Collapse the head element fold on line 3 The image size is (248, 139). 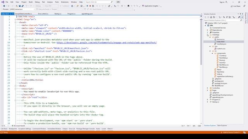point(15,22)
